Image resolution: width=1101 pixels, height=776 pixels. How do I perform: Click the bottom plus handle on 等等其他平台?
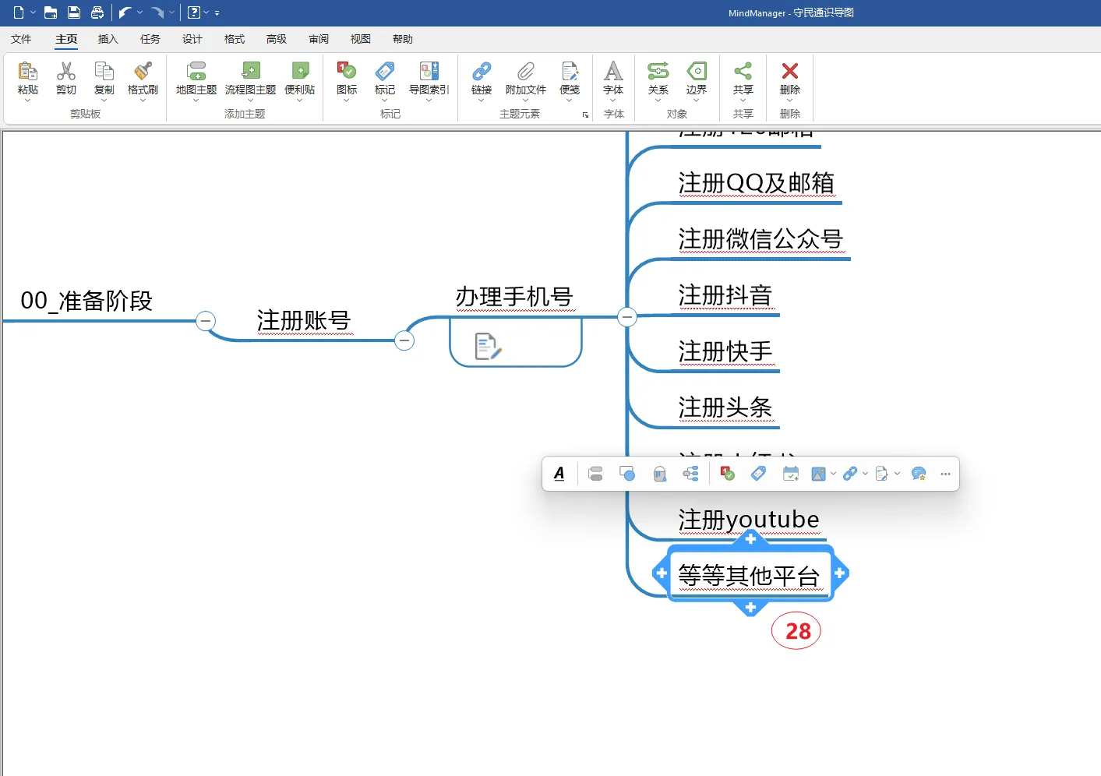coord(750,607)
